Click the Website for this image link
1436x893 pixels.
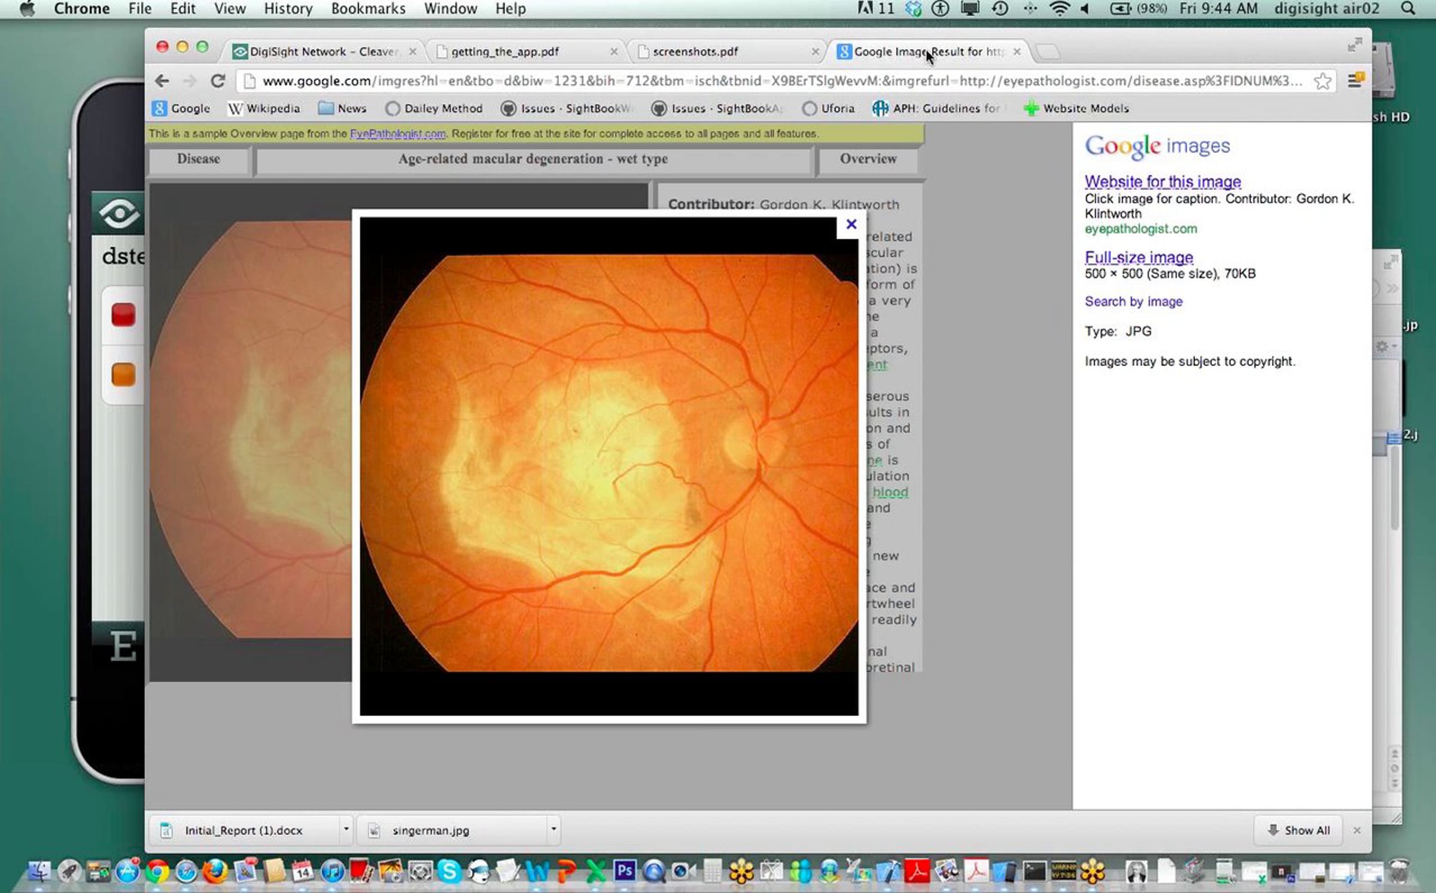click(x=1163, y=181)
